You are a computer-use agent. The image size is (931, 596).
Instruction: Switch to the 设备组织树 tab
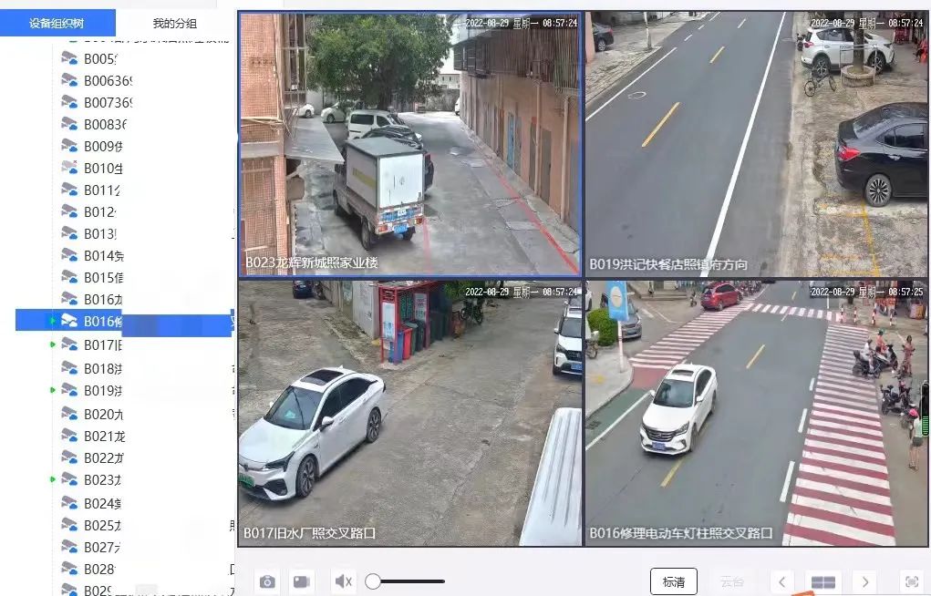coord(57,23)
